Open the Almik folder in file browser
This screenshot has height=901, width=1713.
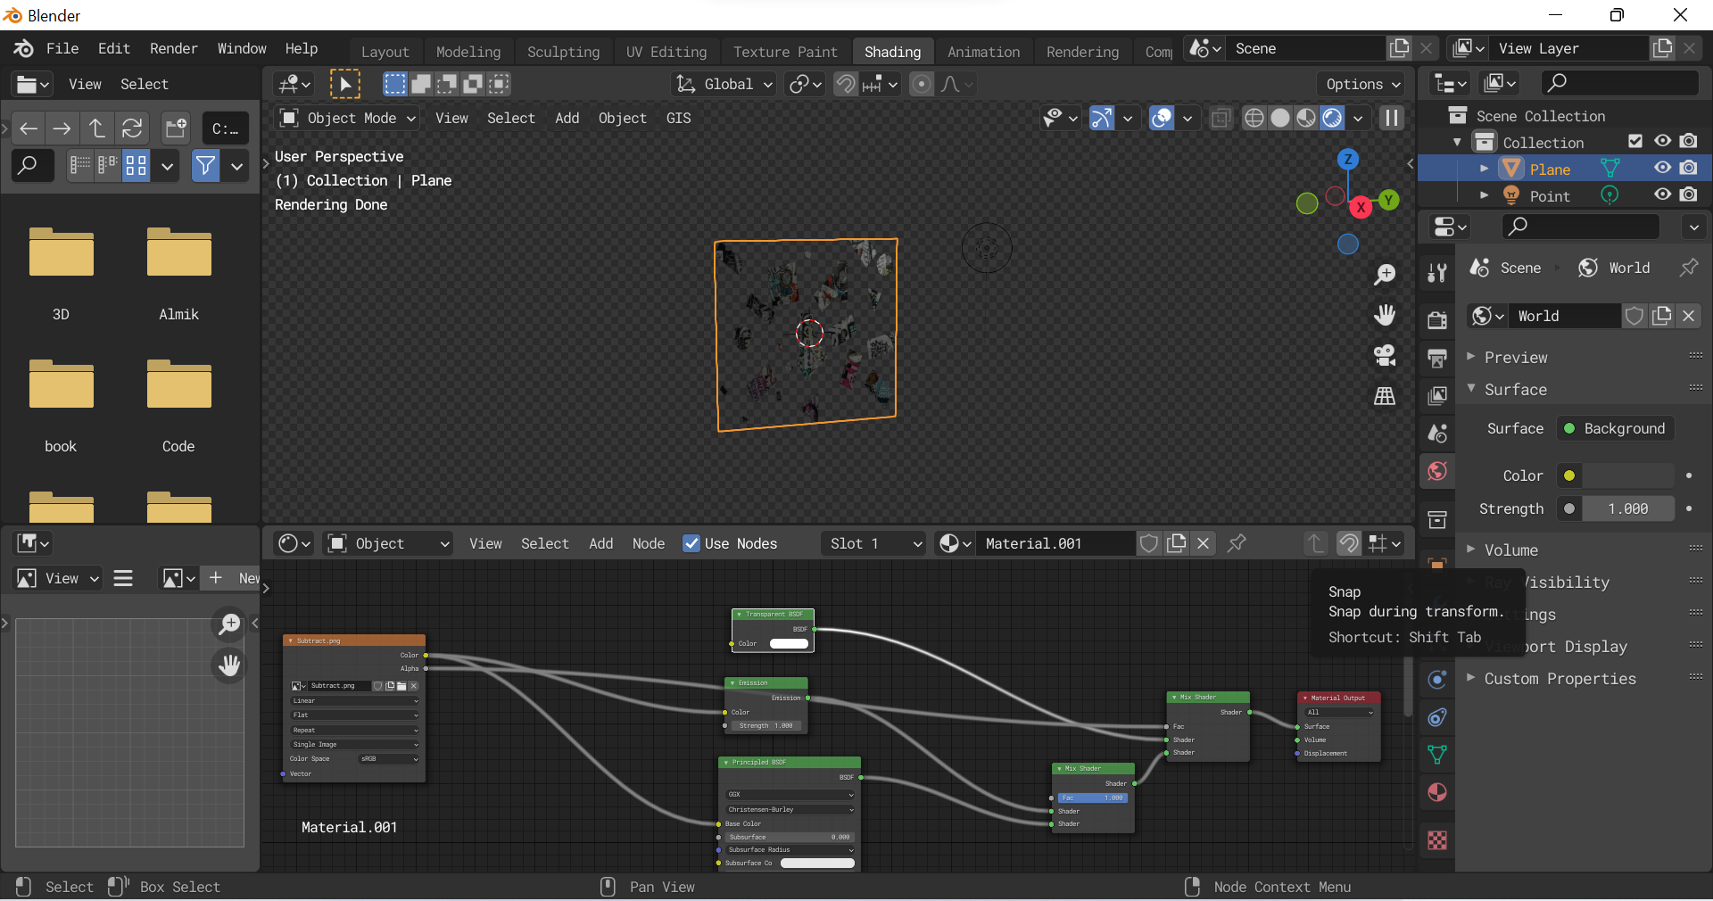pos(178,273)
